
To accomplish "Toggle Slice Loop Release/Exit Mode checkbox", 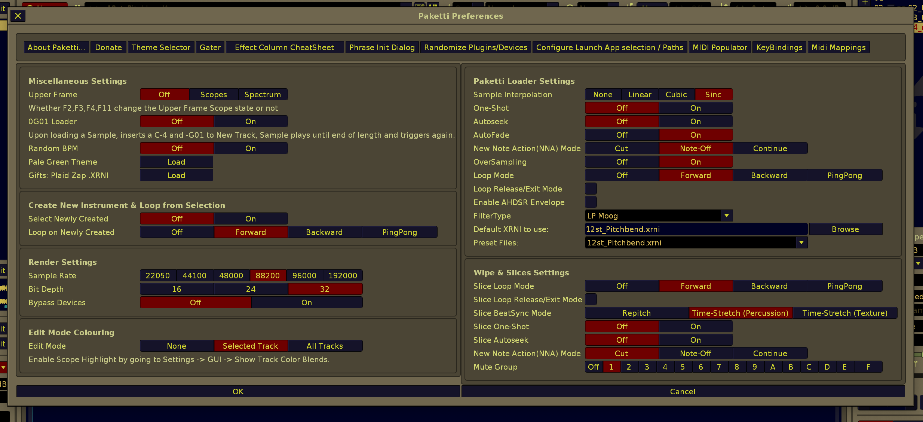I will (591, 299).
